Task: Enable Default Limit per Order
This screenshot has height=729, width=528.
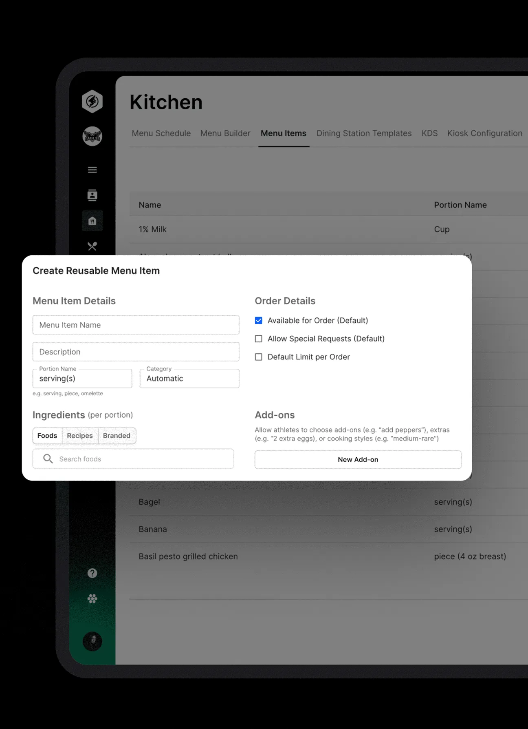Action: pyautogui.click(x=259, y=357)
